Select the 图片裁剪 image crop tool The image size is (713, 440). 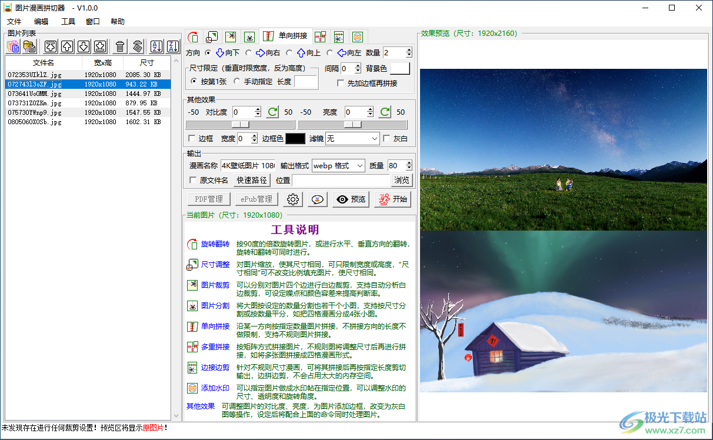click(231, 36)
